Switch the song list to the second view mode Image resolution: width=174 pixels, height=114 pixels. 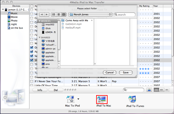pyautogui.click(x=162, y=90)
